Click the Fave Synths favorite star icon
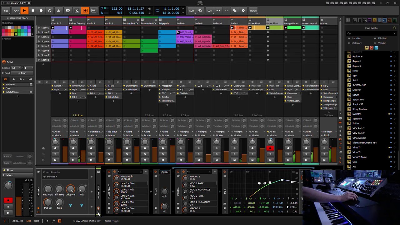The height and width of the screenshot is (225, 400). (x=394, y=28)
